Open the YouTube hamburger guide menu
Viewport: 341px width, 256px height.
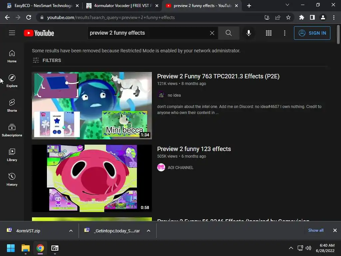(x=12, y=33)
